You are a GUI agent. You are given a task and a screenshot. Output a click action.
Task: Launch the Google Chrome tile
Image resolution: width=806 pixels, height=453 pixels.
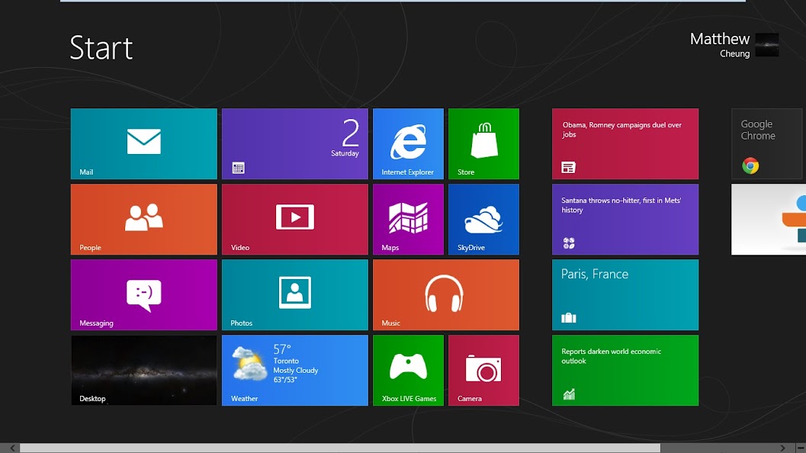tap(769, 143)
